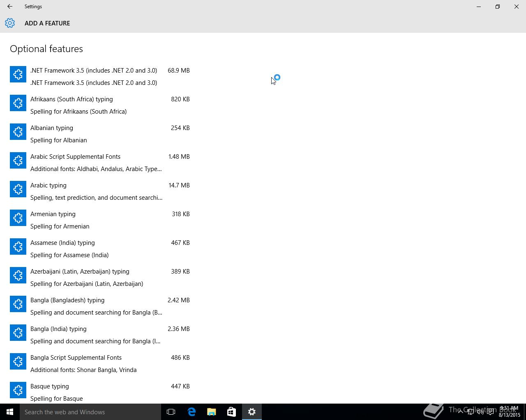
Task: Open File Explorer from the taskbar
Action: tap(212, 412)
